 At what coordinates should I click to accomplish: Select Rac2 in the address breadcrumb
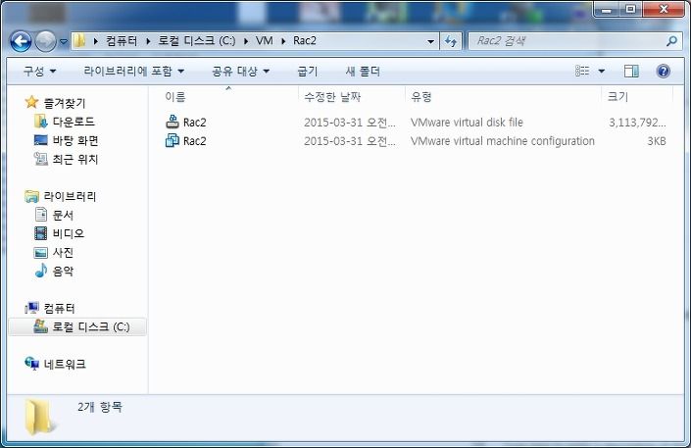305,41
